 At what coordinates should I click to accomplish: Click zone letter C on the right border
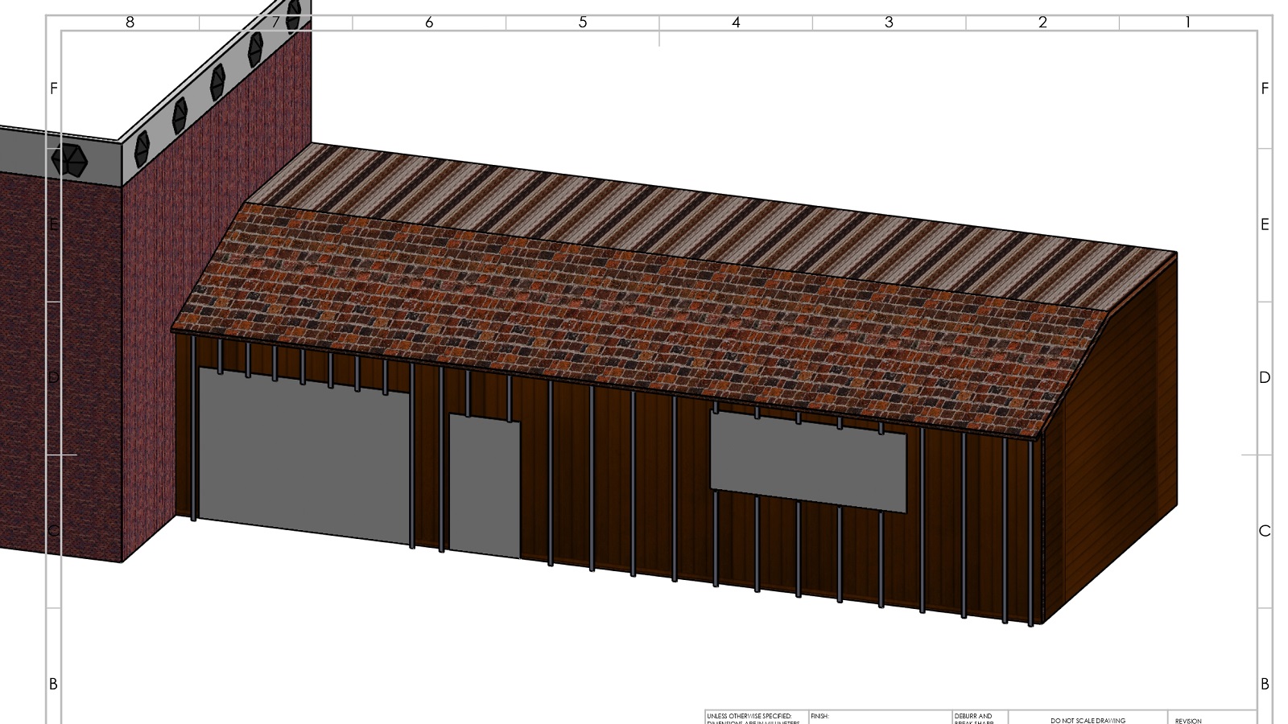coord(1265,531)
